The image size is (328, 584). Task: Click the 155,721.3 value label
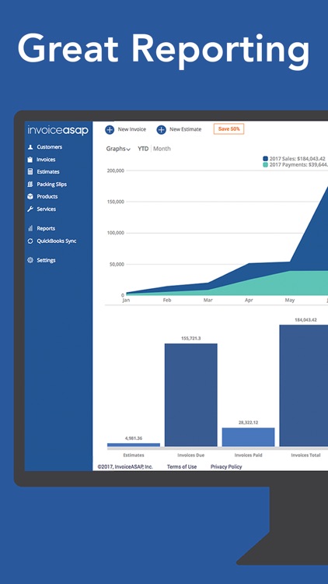coord(191,338)
